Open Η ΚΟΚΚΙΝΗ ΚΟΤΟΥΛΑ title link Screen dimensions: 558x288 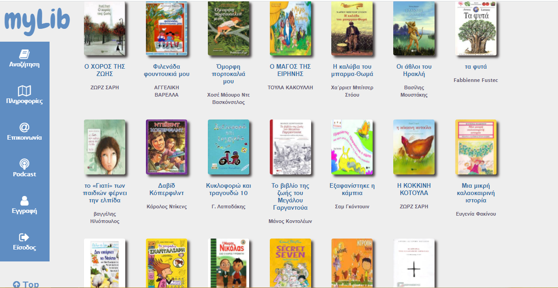point(414,190)
